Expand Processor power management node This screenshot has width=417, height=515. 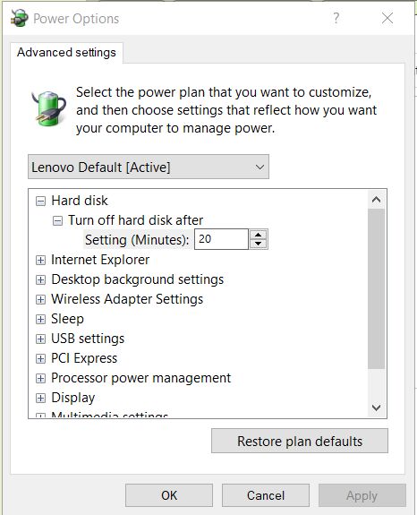[40, 378]
